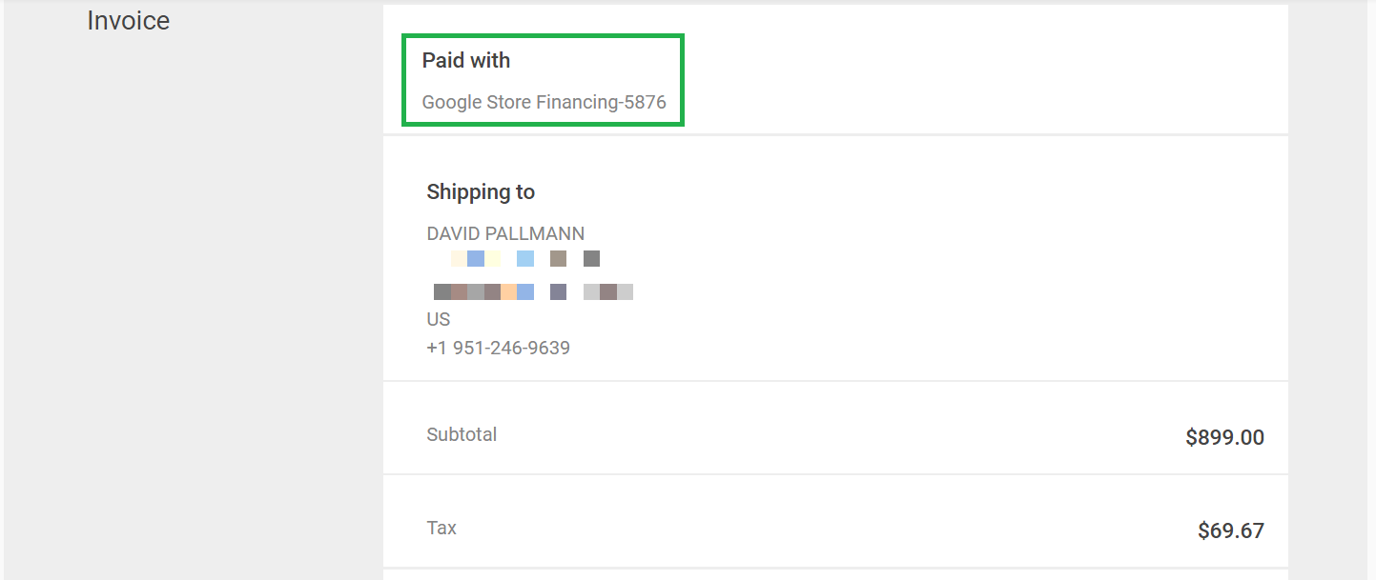Viewport: 1376px width, 580px height.
Task: Click the $899.00 subtotal amount
Action: click(1224, 437)
